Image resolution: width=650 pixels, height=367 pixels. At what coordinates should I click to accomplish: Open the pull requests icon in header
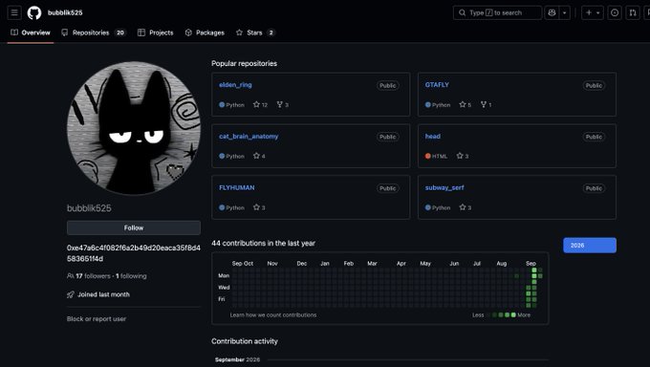coord(633,12)
